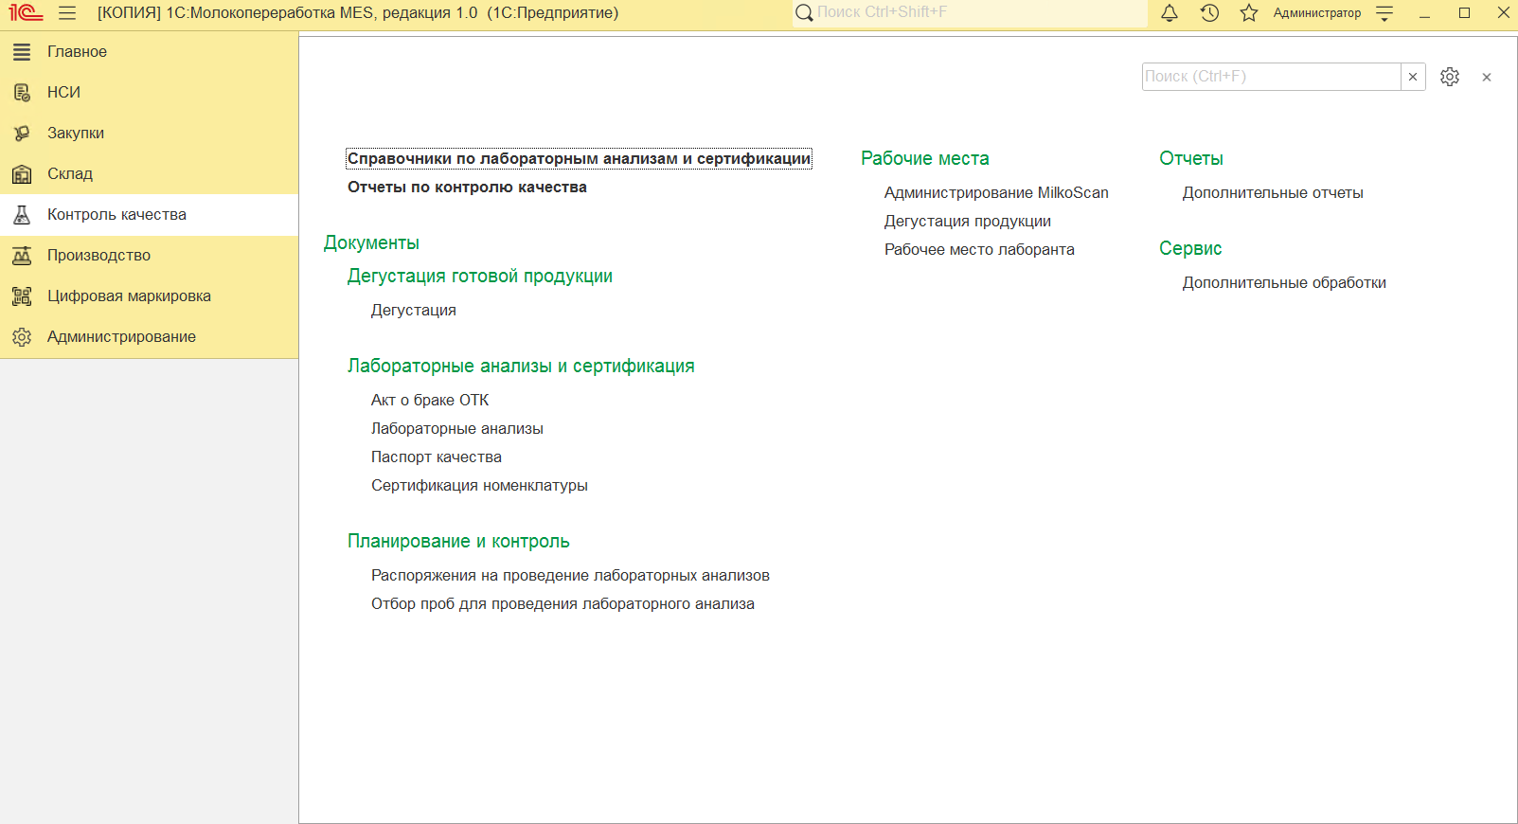Go to the Склад section
1518x824 pixels.
70,174
